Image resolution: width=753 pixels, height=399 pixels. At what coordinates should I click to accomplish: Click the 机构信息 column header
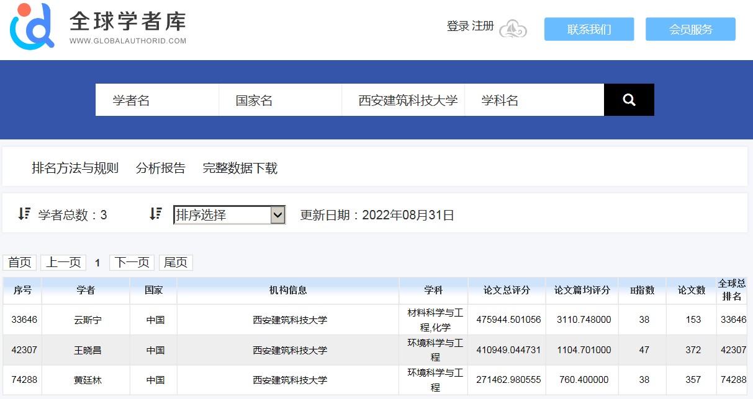click(288, 290)
